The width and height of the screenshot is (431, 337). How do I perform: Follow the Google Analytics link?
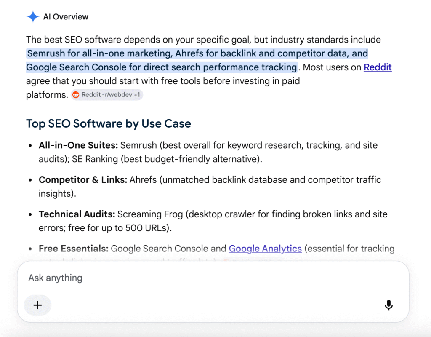[265, 249]
